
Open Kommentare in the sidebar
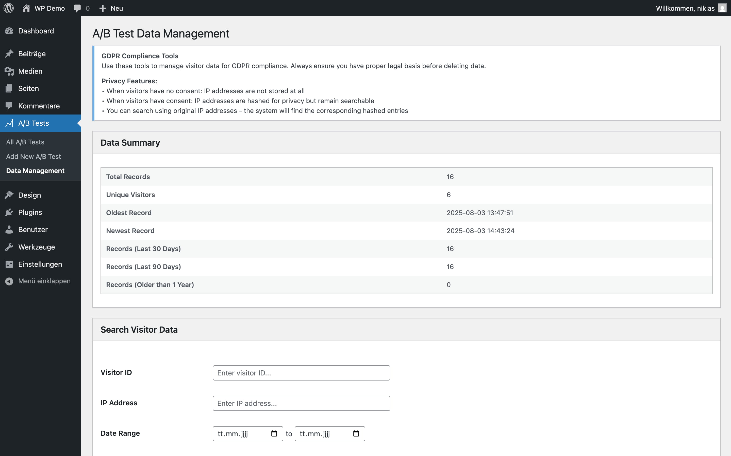[x=39, y=106]
